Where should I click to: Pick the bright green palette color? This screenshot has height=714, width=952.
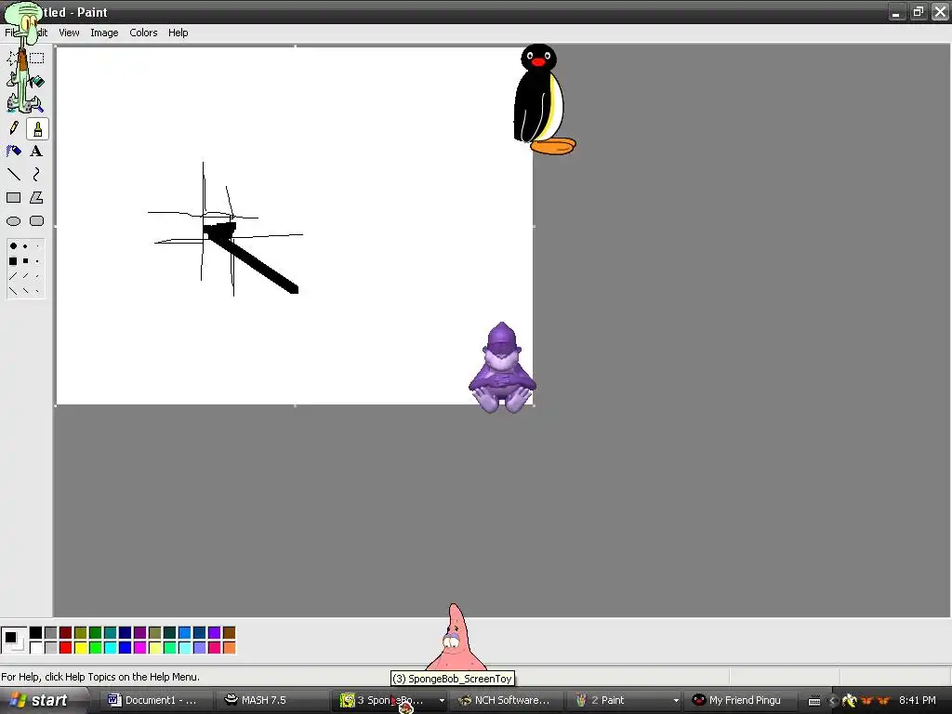point(96,648)
